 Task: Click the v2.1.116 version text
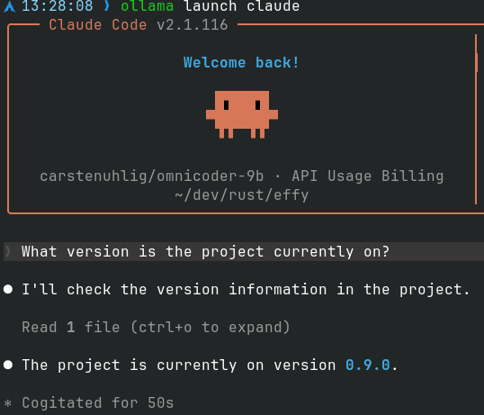pyautogui.click(x=193, y=24)
